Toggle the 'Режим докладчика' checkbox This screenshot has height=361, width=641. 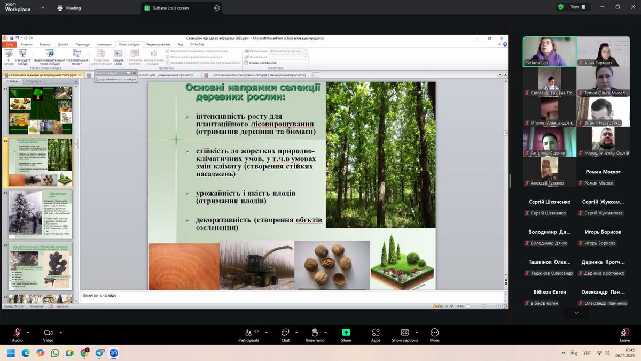coord(246,63)
